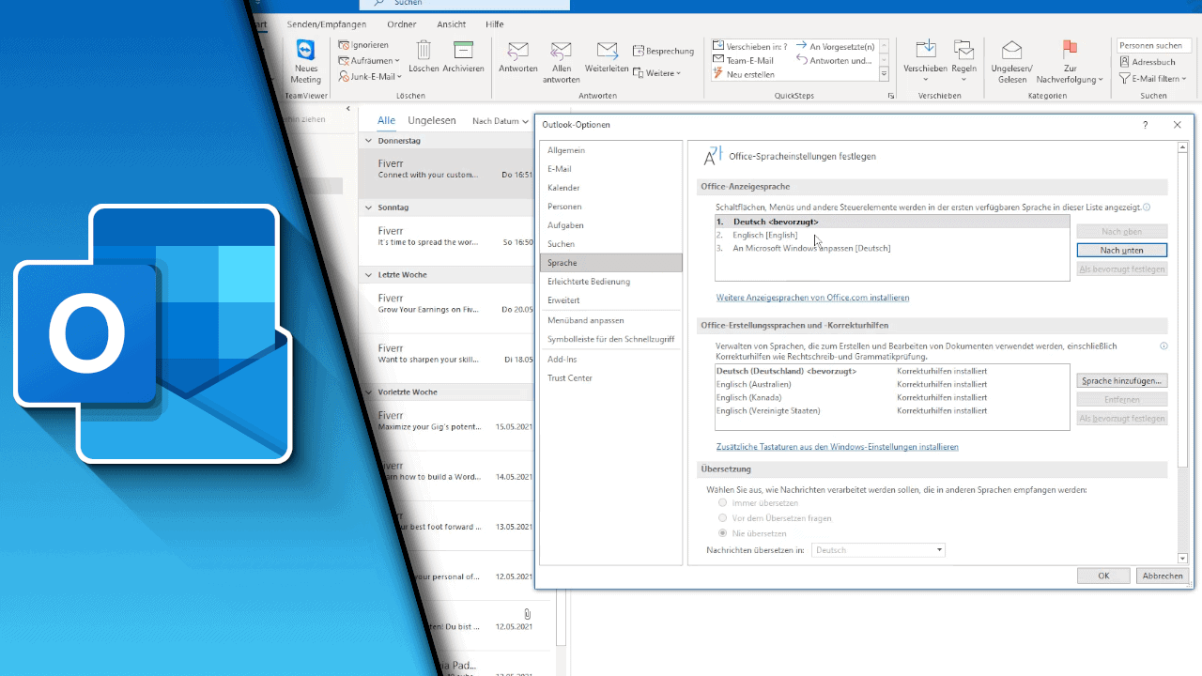The width and height of the screenshot is (1202, 676).
Task: Select the 'Antworten und...' quick step
Action: click(x=835, y=60)
